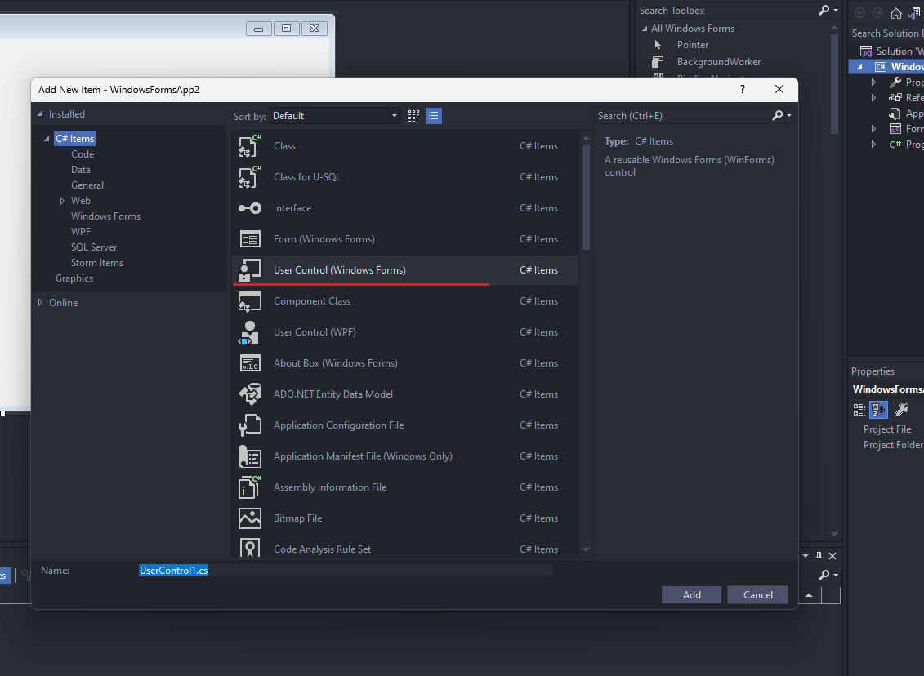Pin the bottom tool window
The image size is (924, 676).
point(819,556)
